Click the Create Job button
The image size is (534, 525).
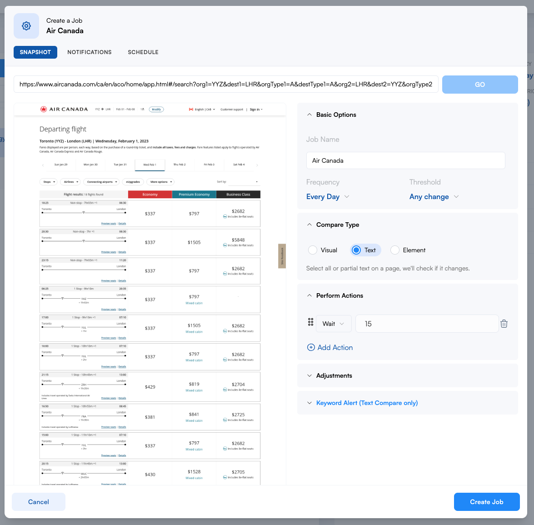[487, 502]
